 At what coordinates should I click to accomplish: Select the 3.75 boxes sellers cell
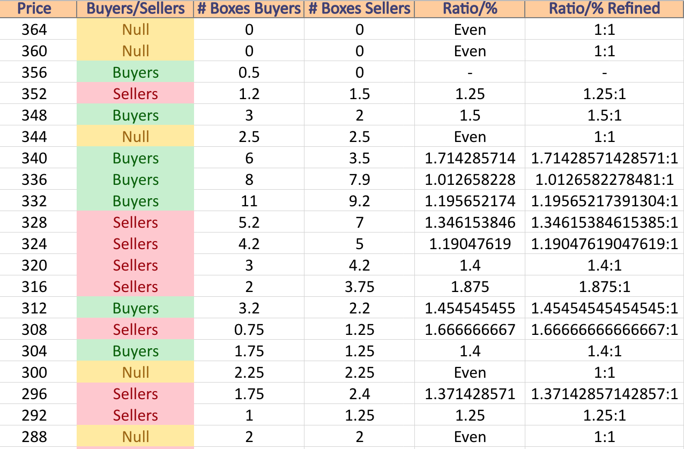tap(359, 287)
